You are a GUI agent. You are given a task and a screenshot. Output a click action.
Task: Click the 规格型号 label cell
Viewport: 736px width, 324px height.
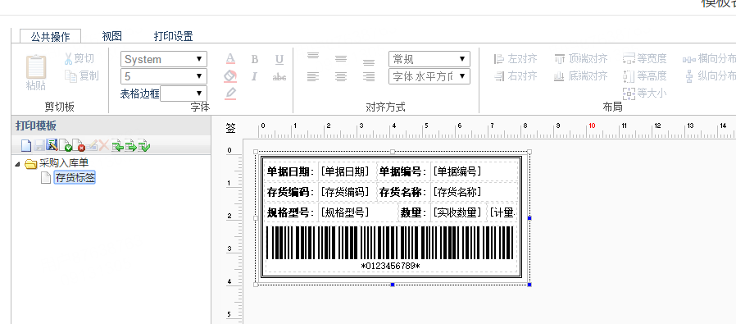[291, 212]
